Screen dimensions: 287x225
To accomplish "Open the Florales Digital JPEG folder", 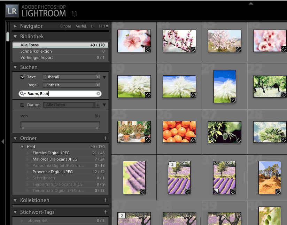I will pyautogui.click(x=60, y=153).
